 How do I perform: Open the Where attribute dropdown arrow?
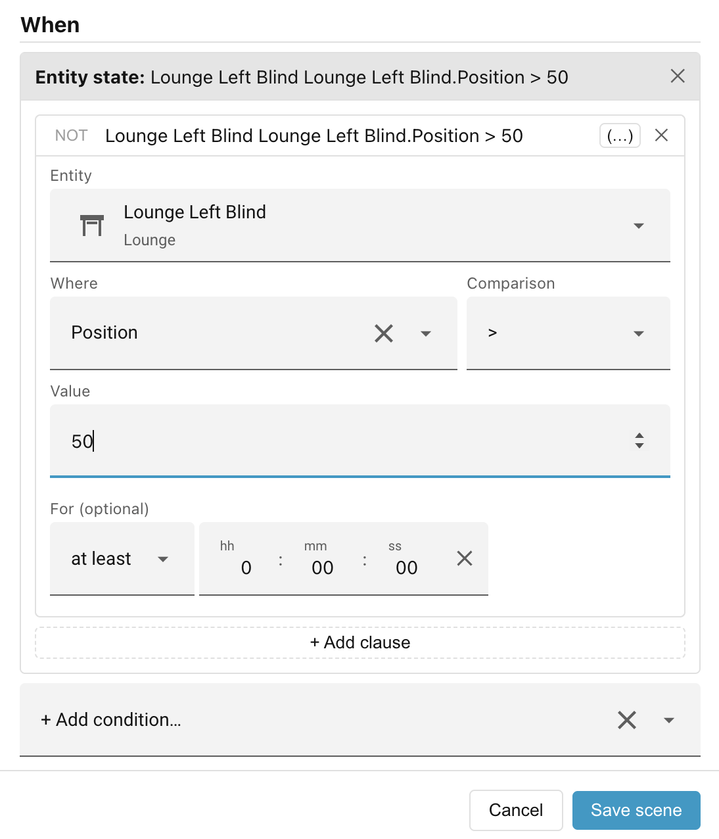(426, 333)
